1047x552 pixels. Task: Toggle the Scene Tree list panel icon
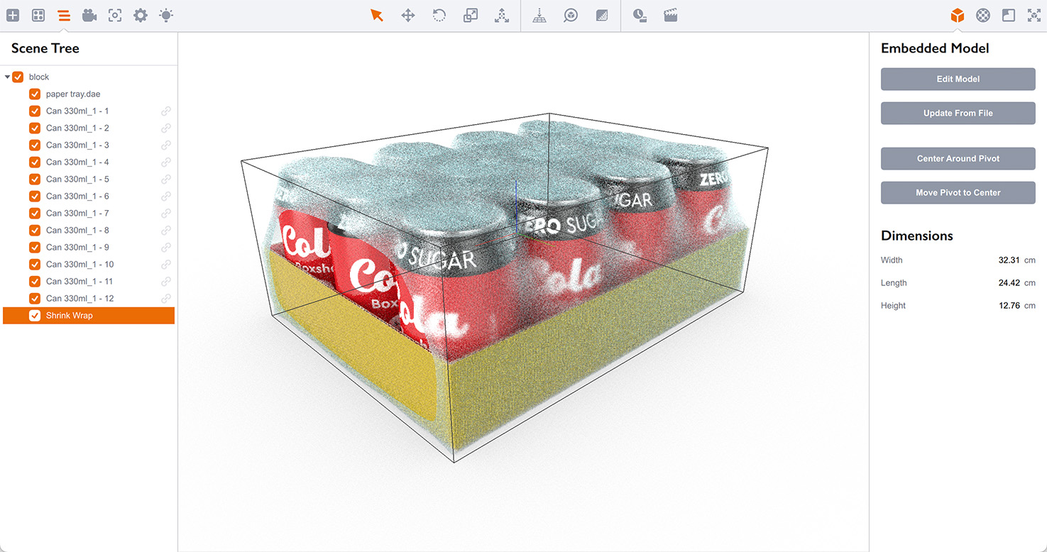[64, 15]
